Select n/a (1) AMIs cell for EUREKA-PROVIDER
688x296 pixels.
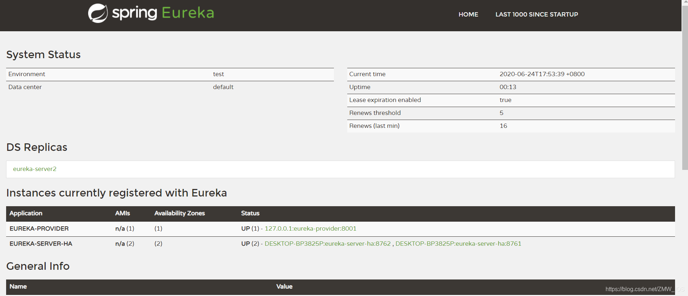point(125,228)
